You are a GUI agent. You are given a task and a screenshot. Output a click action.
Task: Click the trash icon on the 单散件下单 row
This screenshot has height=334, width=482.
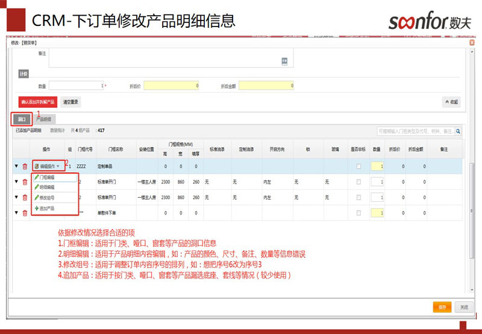(25, 212)
